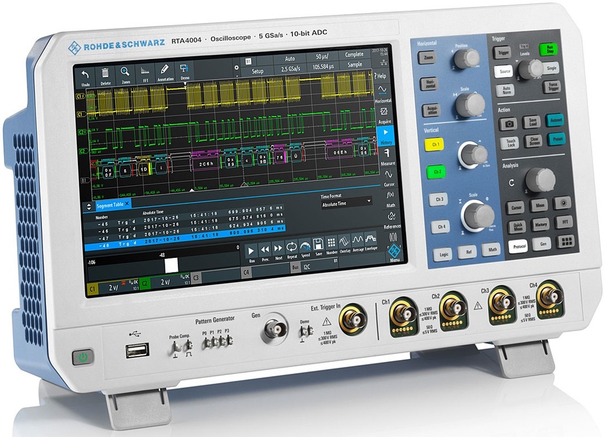Expand the Segment Table with the up-down arrows
Screen dimensions: 605x437
[89, 206]
